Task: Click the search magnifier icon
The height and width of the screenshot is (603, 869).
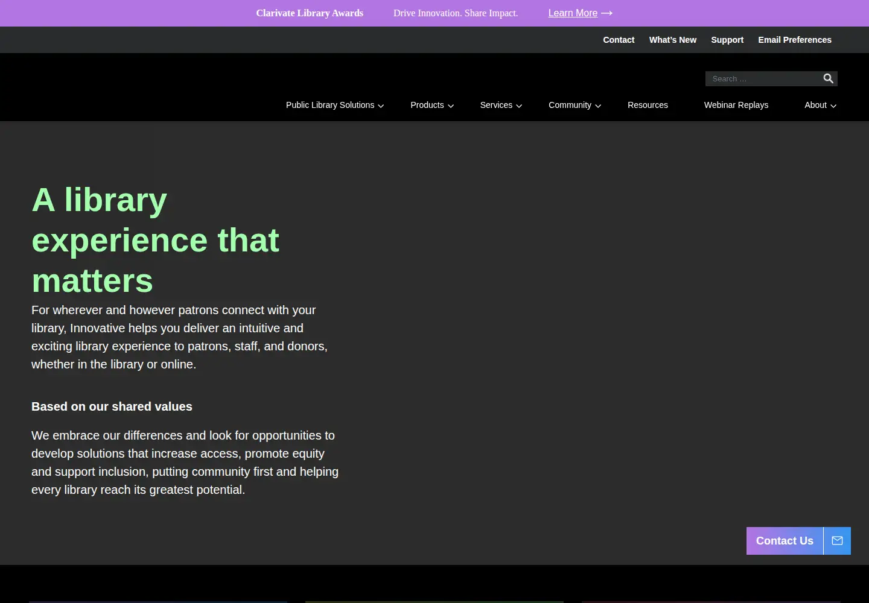Action: (829, 78)
